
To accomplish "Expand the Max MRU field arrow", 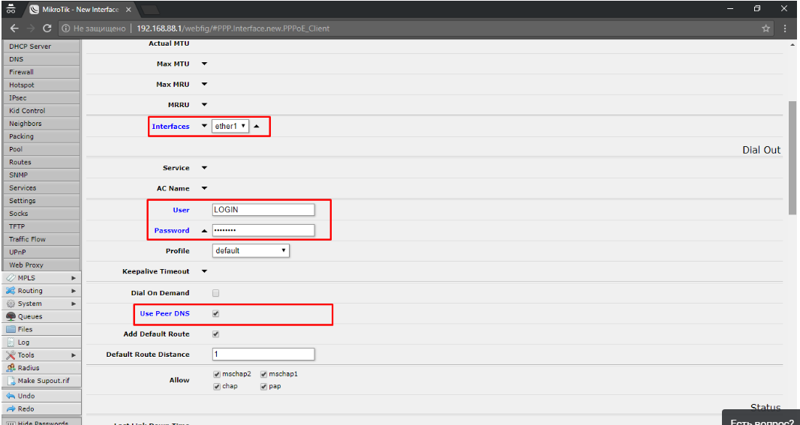I will [x=204, y=85].
